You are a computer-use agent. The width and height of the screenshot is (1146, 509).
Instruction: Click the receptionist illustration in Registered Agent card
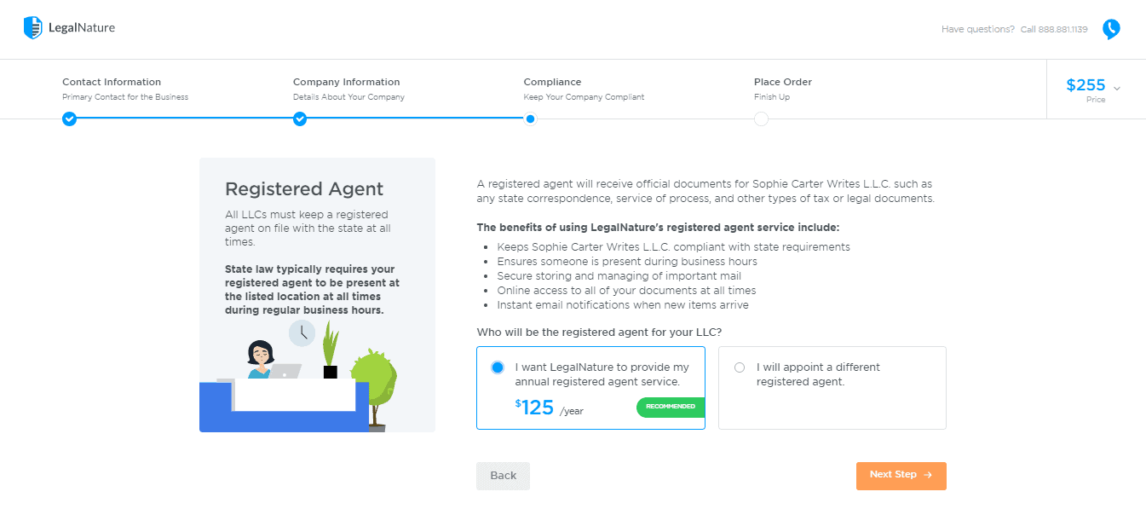pyautogui.click(x=298, y=375)
